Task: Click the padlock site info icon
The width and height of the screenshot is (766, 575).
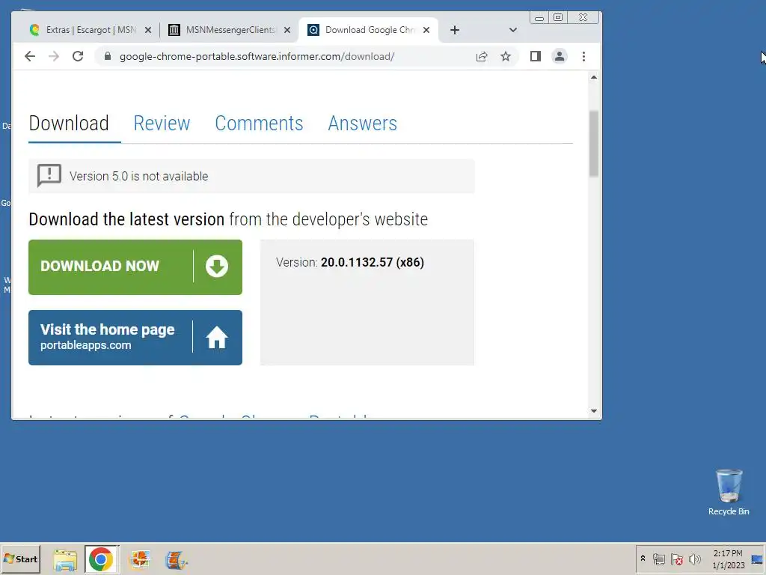Action: (x=108, y=56)
